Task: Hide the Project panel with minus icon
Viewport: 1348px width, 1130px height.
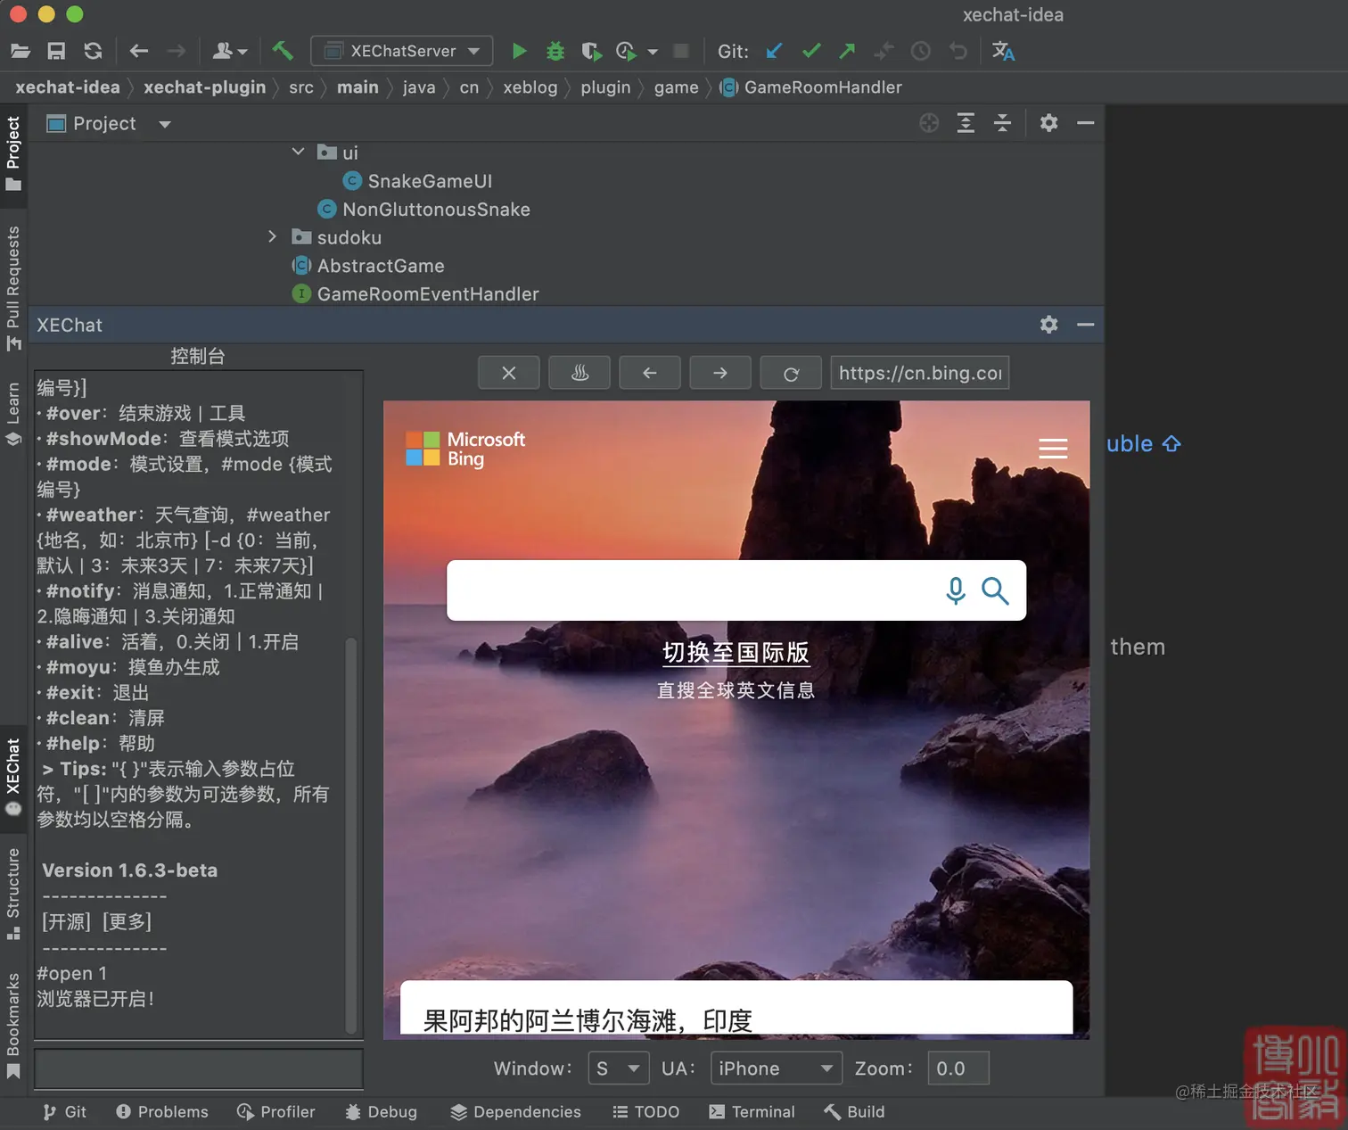Action: pyautogui.click(x=1085, y=123)
